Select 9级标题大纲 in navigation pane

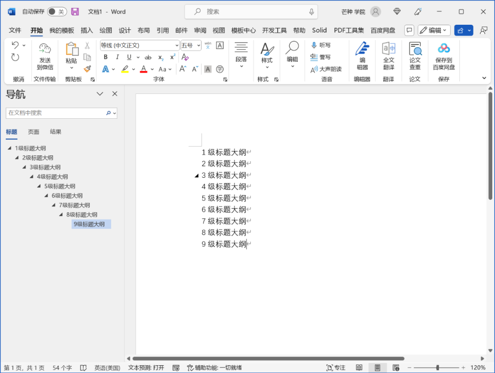pyautogui.click(x=89, y=224)
